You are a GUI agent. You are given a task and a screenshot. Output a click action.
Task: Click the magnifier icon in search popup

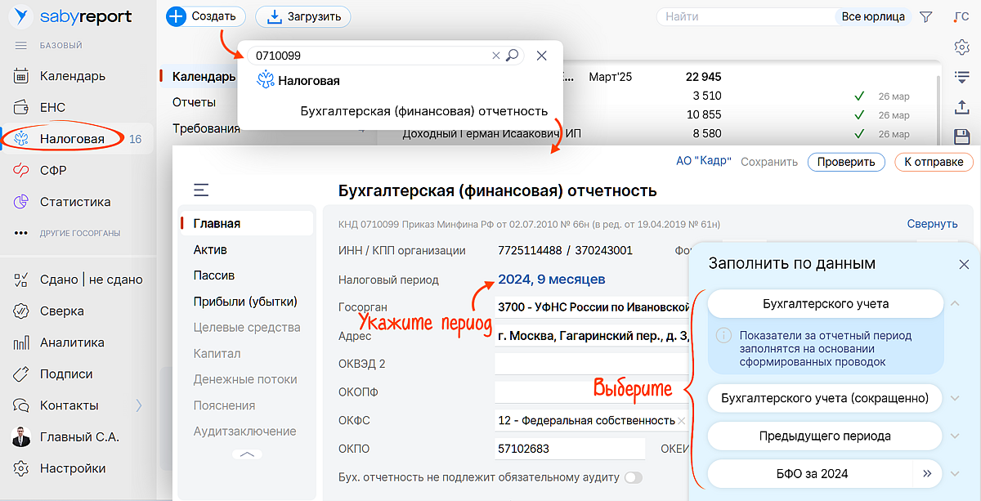513,56
